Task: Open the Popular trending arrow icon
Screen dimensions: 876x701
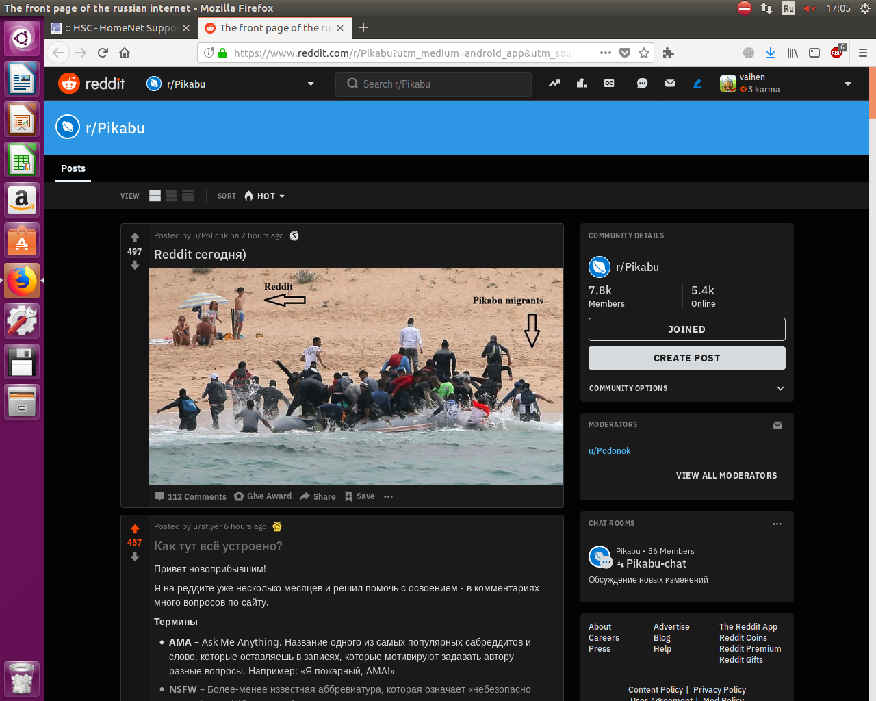Action: pyautogui.click(x=554, y=84)
